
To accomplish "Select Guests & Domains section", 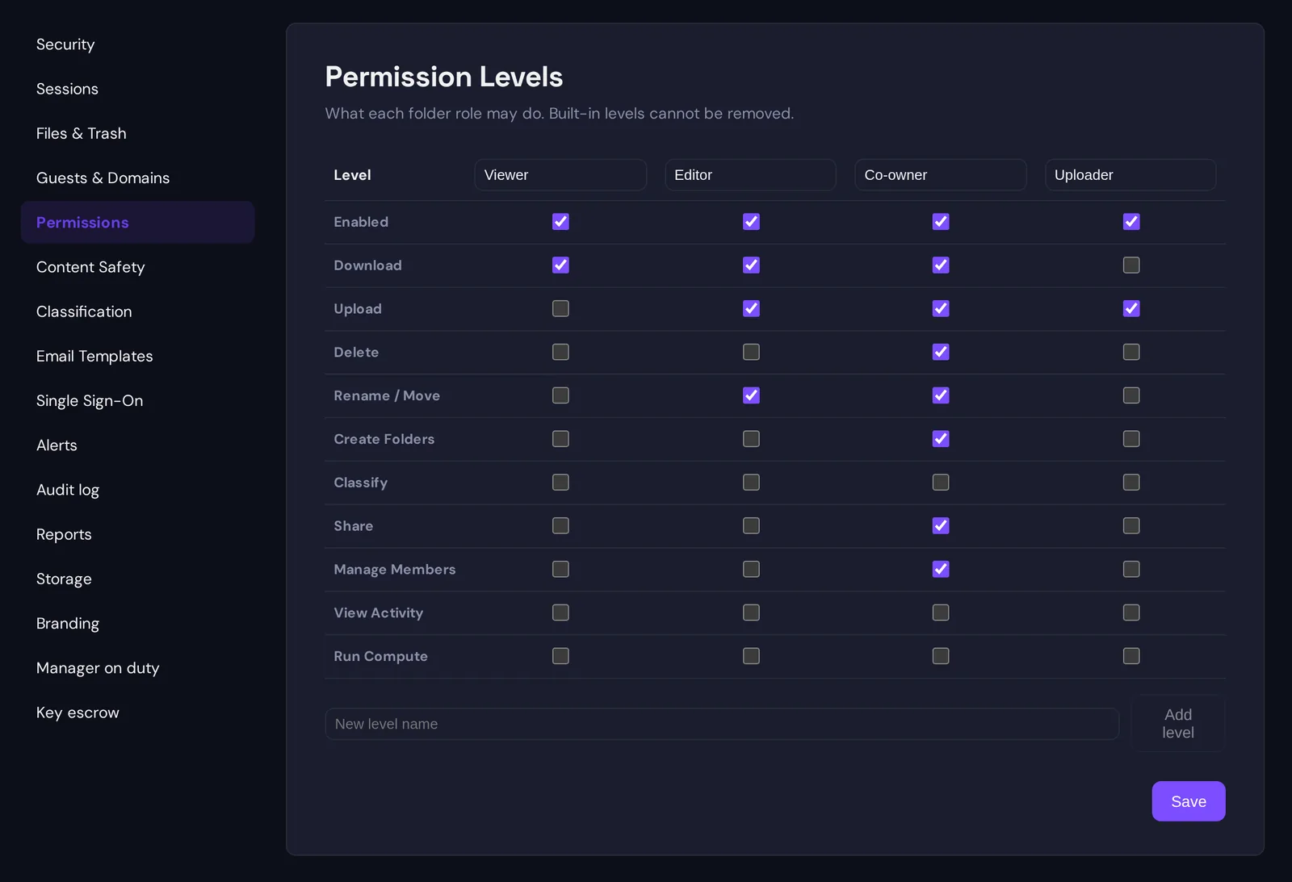I will click(x=137, y=178).
